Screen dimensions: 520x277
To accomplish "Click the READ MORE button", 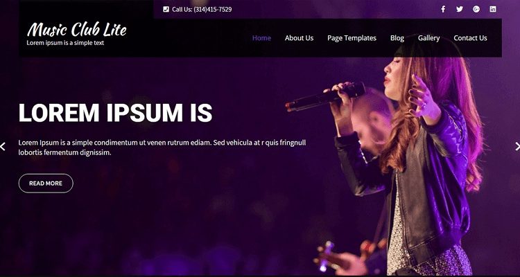I will click(46, 184).
